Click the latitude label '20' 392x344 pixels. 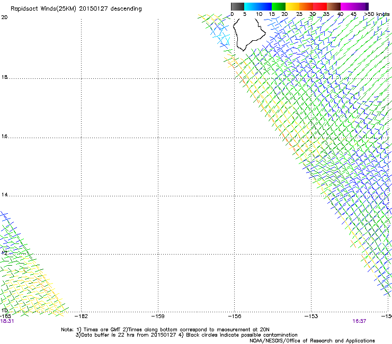4,17
